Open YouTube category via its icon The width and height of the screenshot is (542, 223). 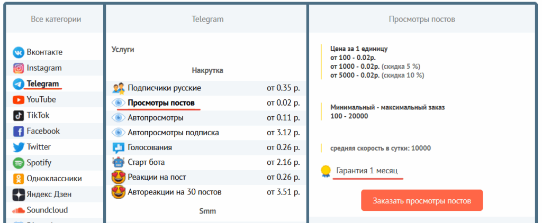tap(19, 100)
